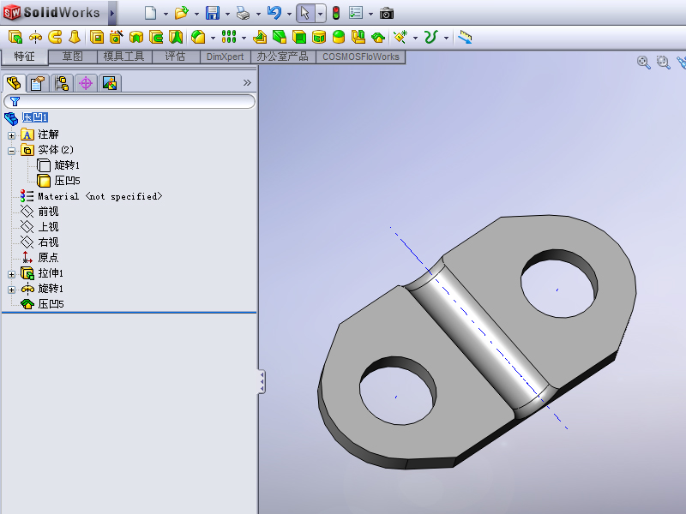Select the Extruded Boss/Base tool
Screen dimensions: 686x514
point(15,37)
